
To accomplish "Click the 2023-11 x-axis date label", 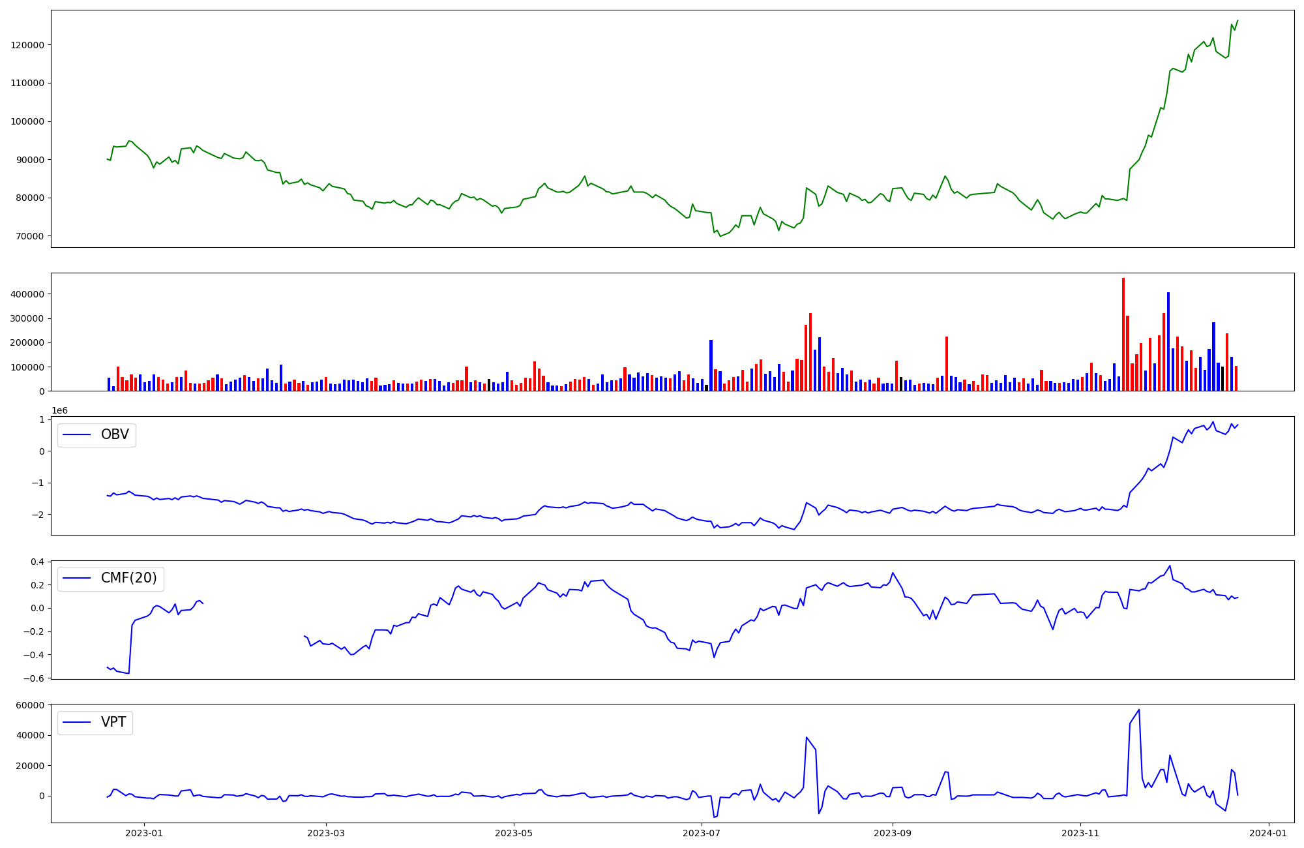I will (x=1080, y=833).
